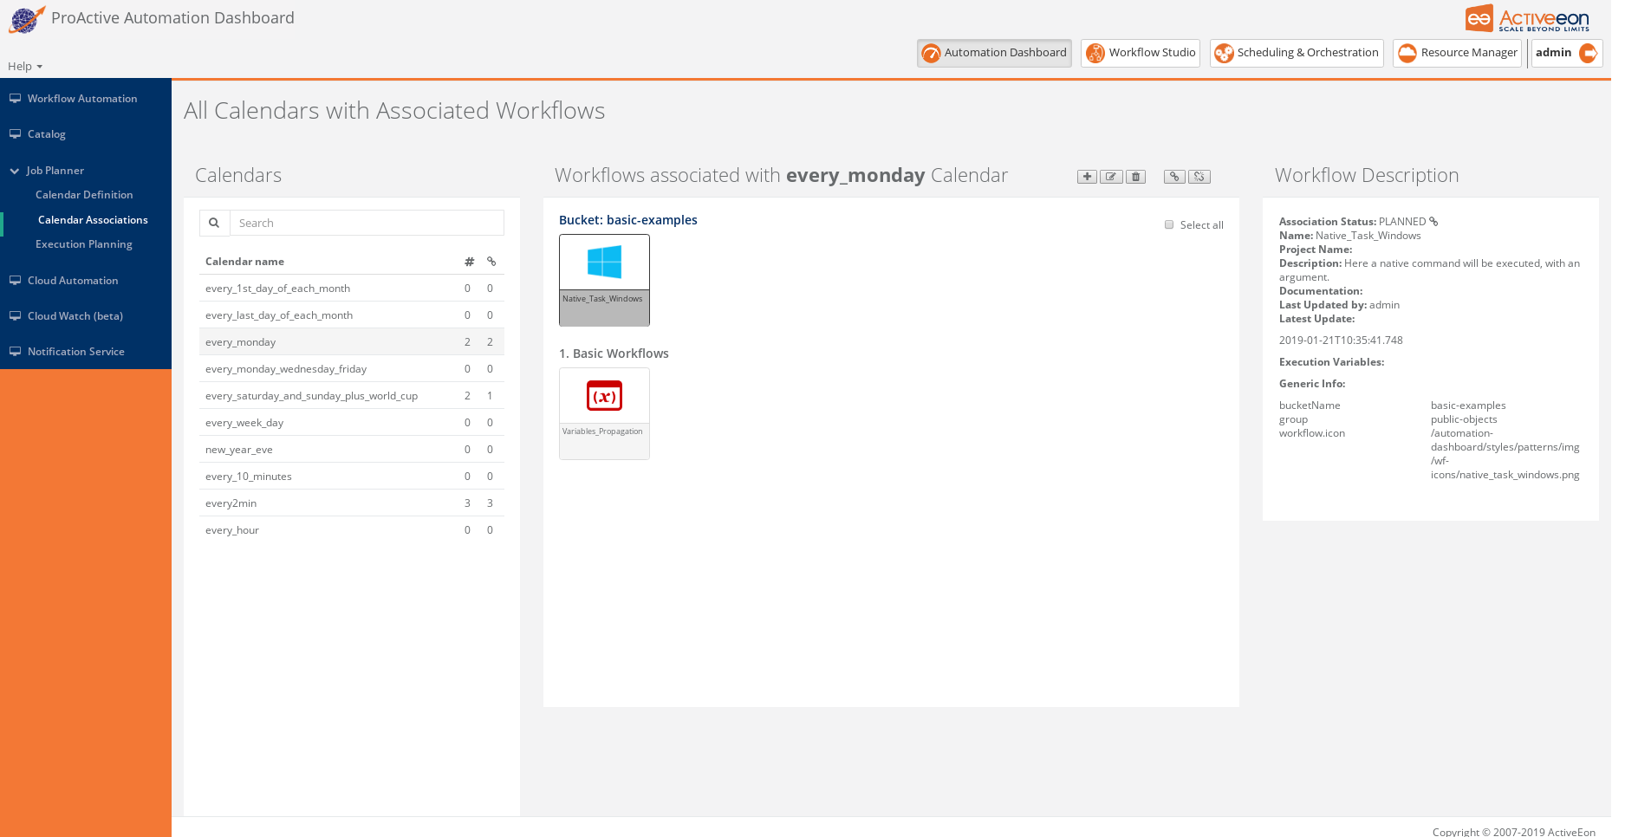Click into the calendar Search field
1651x837 pixels.
click(x=367, y=223)
